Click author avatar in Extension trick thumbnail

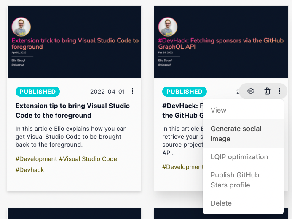(x=21, y=27)
